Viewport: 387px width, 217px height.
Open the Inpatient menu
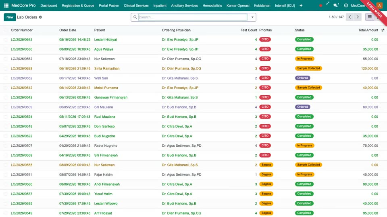(x=160, y=5)
